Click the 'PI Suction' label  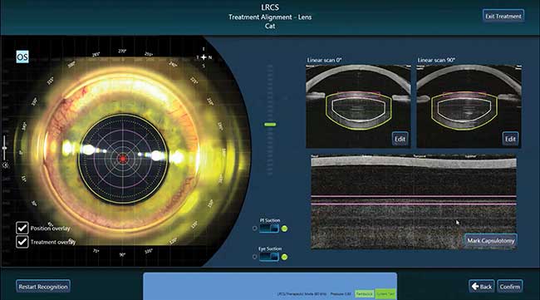coord(270,220)
